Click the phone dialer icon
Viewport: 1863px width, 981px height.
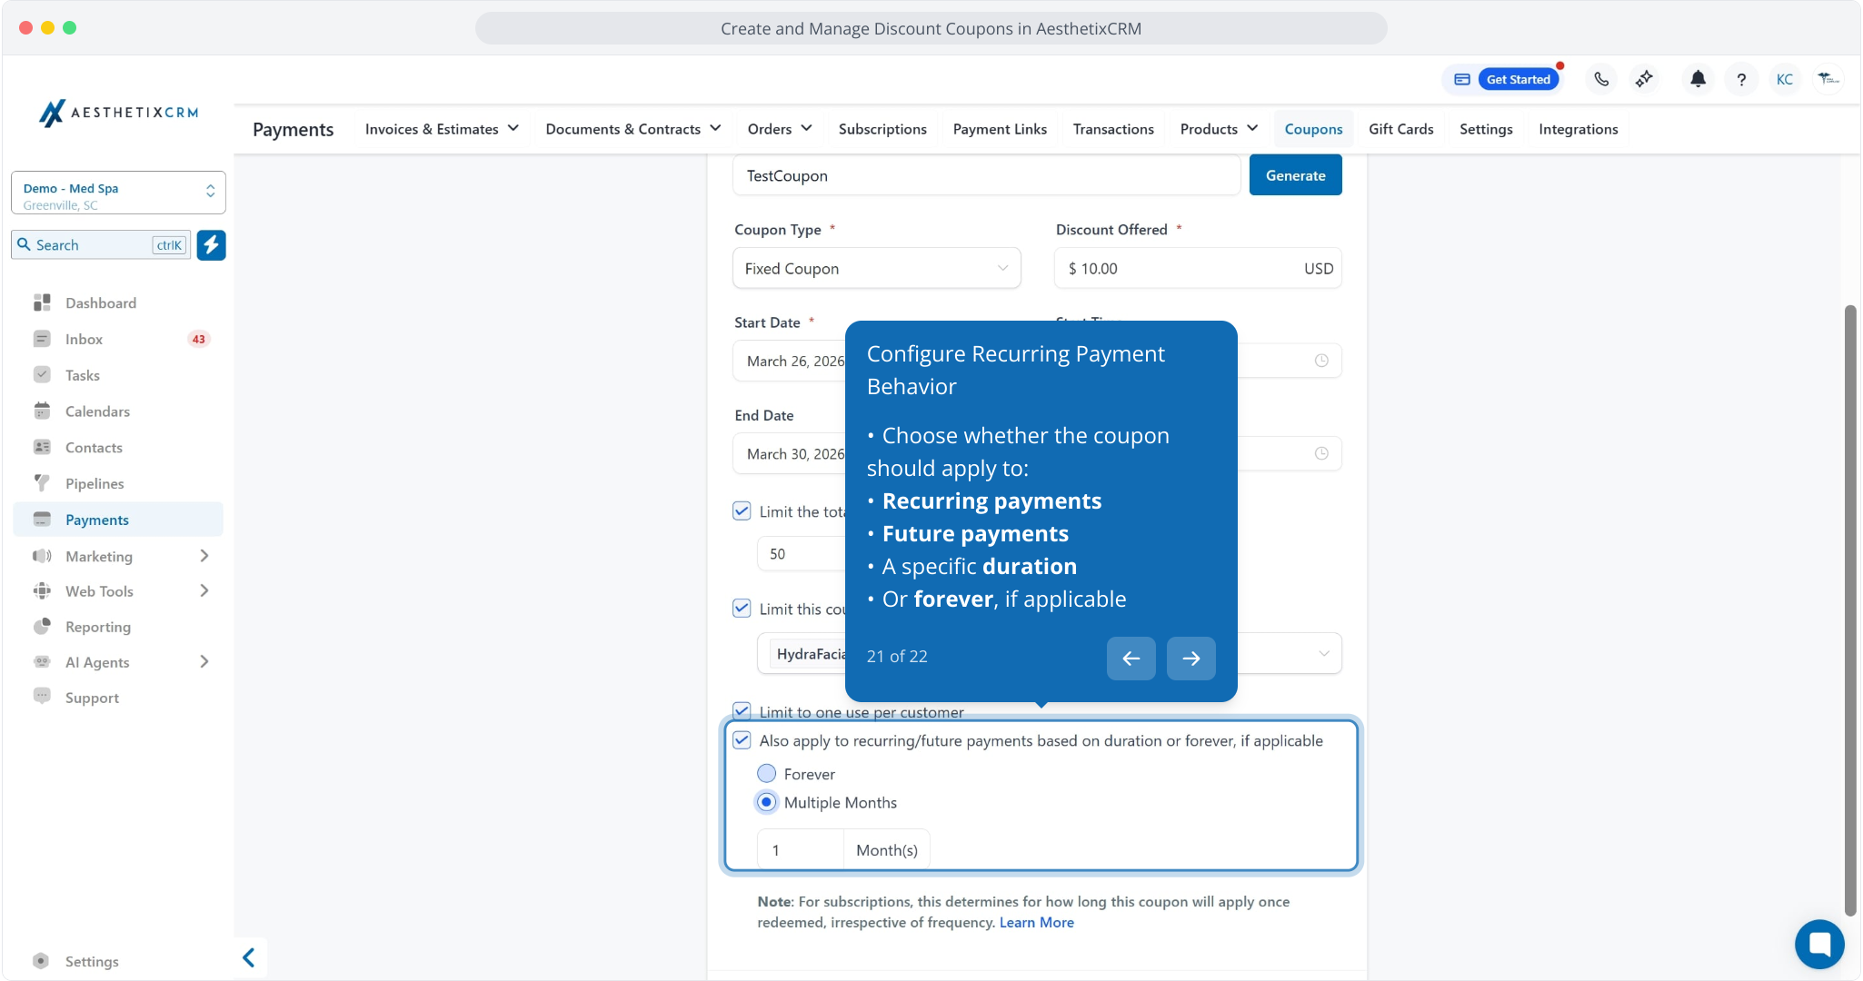coord(1601,79)
